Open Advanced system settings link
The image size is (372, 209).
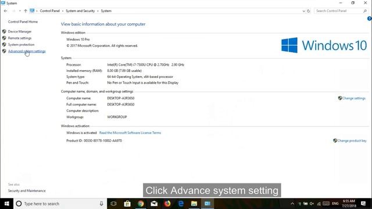click(27, 51)
